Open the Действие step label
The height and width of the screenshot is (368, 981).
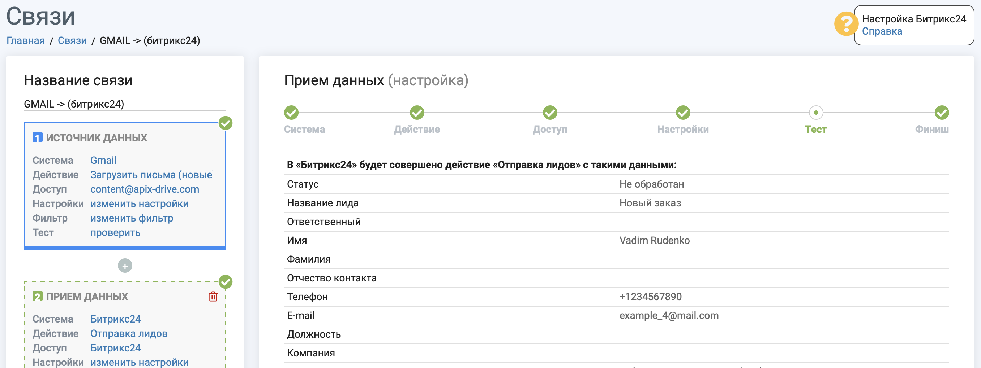coord(417,129)
